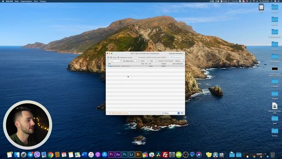282x159 pixels.
Task: Launch Launchpad rocket icon in the Dock
Action: pos(23,155)
